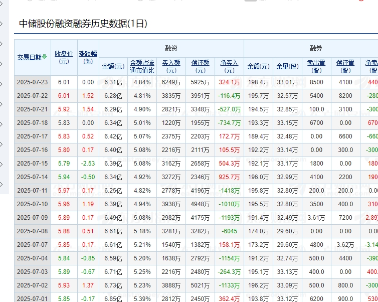Click 余额占流通市值比 column header
The image size is (378, 302).
click(142, 66)
